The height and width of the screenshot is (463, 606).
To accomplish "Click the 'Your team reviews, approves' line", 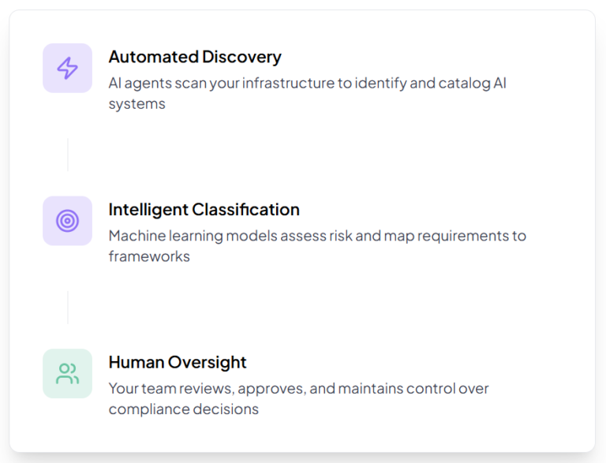I will point(298,388).
